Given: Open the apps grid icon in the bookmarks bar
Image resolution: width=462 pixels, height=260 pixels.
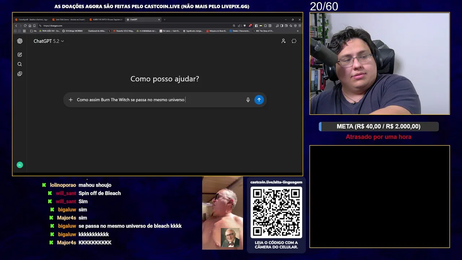Looking at the screenshot, I should tap(24, 31).
